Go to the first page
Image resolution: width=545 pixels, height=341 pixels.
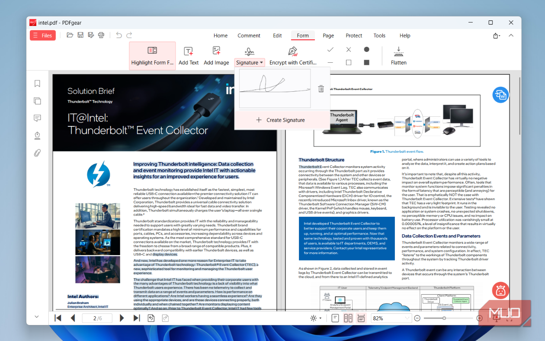point(58,318)
